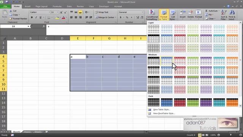Switch to the Developer tab
Image resolution: width=243 pixels, height=137 pixels.
tap(104, 6)
